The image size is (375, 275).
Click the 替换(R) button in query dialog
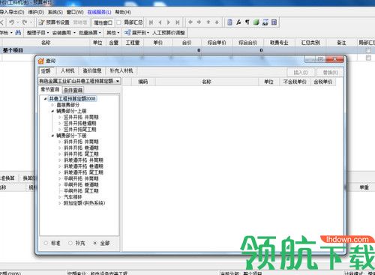point(330,73)
